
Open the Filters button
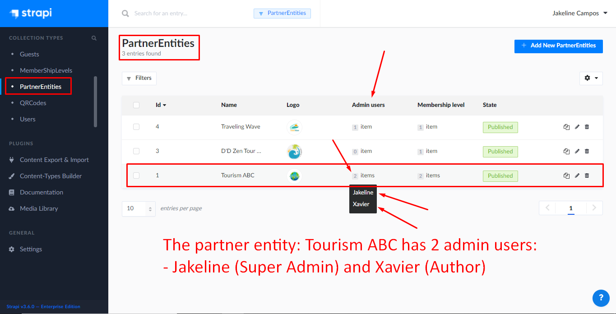tap(139, 78)
